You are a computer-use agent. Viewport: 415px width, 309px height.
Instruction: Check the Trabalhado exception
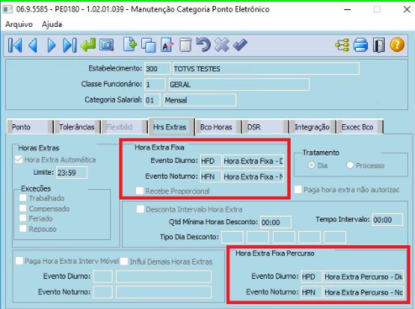point(23,198)
